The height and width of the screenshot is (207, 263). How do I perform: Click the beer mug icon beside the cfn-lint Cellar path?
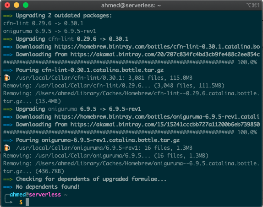coord(7,78)
